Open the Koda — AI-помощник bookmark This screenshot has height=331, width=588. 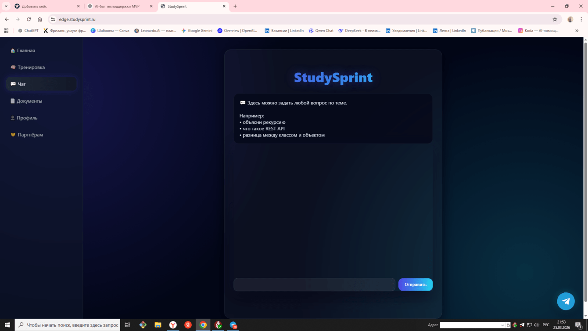538,31
